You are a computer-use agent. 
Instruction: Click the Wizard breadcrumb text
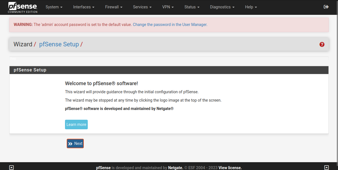(x=23, y=44)
